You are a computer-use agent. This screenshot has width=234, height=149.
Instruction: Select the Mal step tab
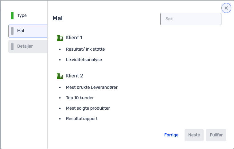pos(28,31)
